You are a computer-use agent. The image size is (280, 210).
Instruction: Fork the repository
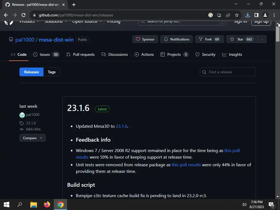point(209,39)
